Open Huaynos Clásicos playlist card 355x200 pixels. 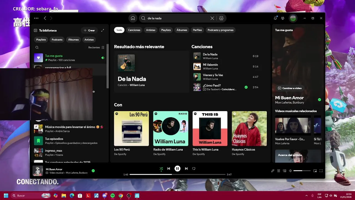pos(249,133)
